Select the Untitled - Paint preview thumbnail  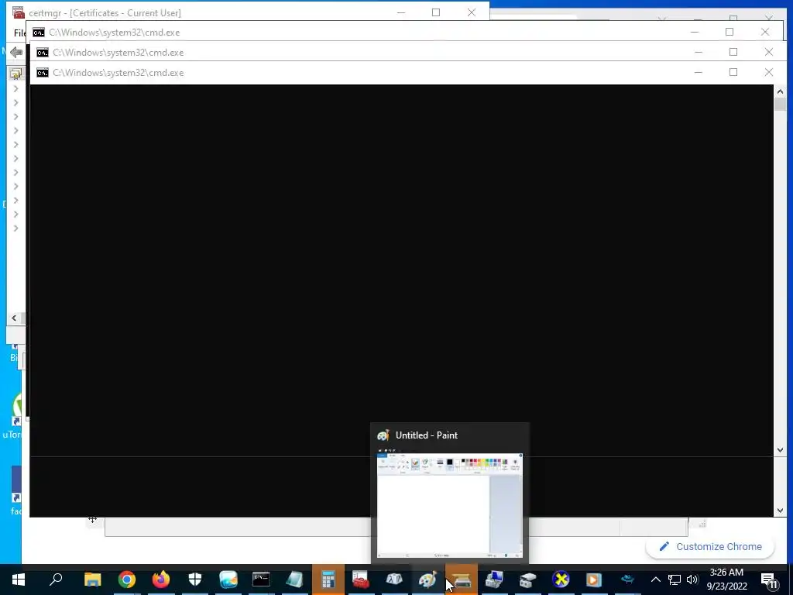[x=450, y=505]
